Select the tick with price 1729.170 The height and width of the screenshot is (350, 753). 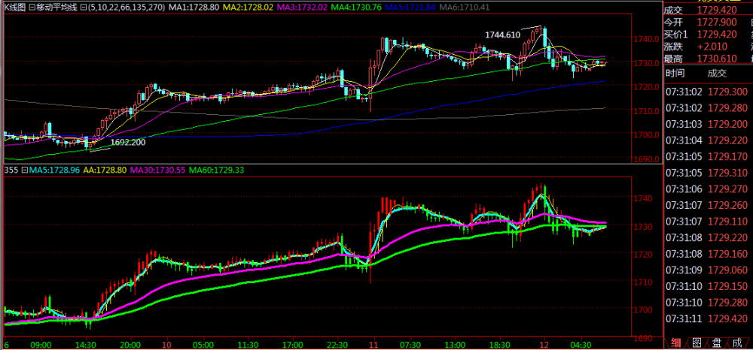coord(708,156)
